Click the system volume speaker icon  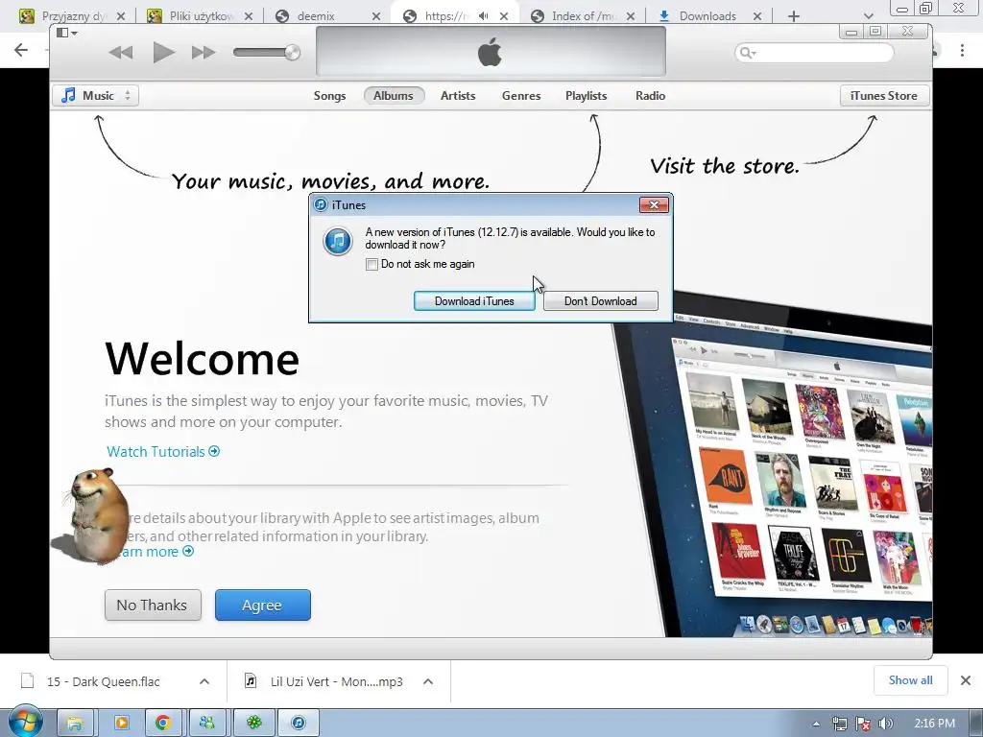886,724
